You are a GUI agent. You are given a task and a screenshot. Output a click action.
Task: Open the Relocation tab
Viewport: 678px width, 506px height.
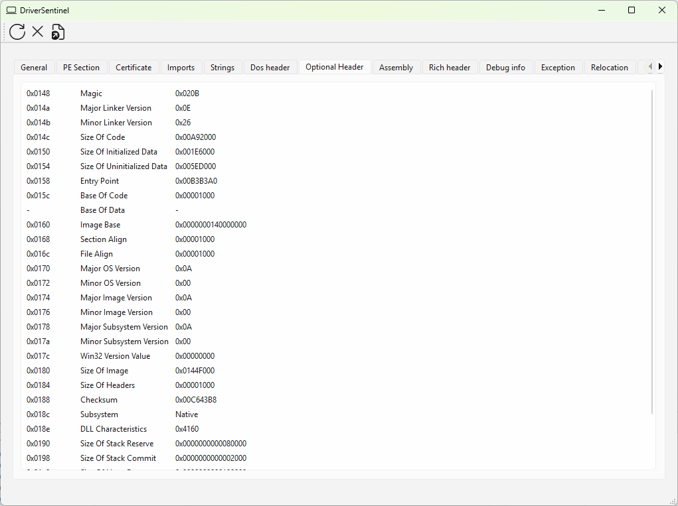pos(609,68)
